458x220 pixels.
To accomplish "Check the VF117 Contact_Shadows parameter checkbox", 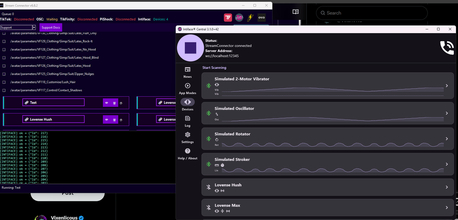I will click(x=4, y=91).
